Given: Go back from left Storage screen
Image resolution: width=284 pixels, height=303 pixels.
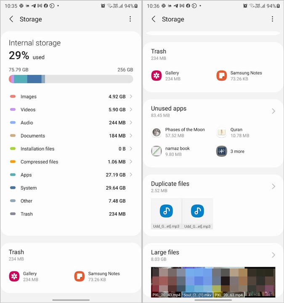Looking at the screenshot, I should click(11, 19).
